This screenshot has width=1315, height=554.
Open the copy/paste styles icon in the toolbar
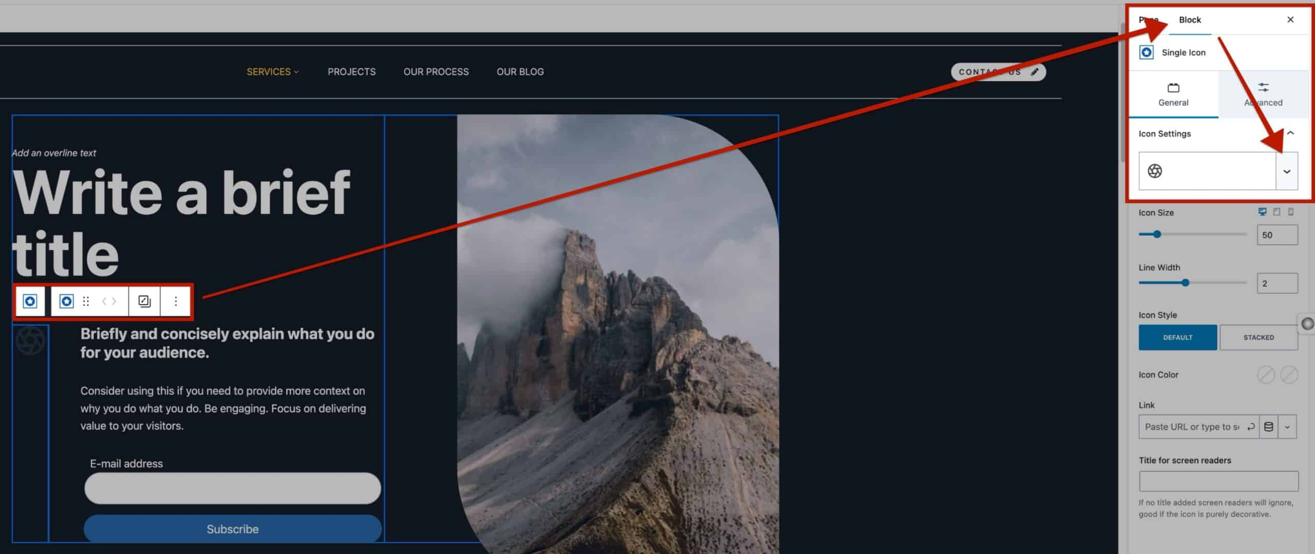[144, 301]
